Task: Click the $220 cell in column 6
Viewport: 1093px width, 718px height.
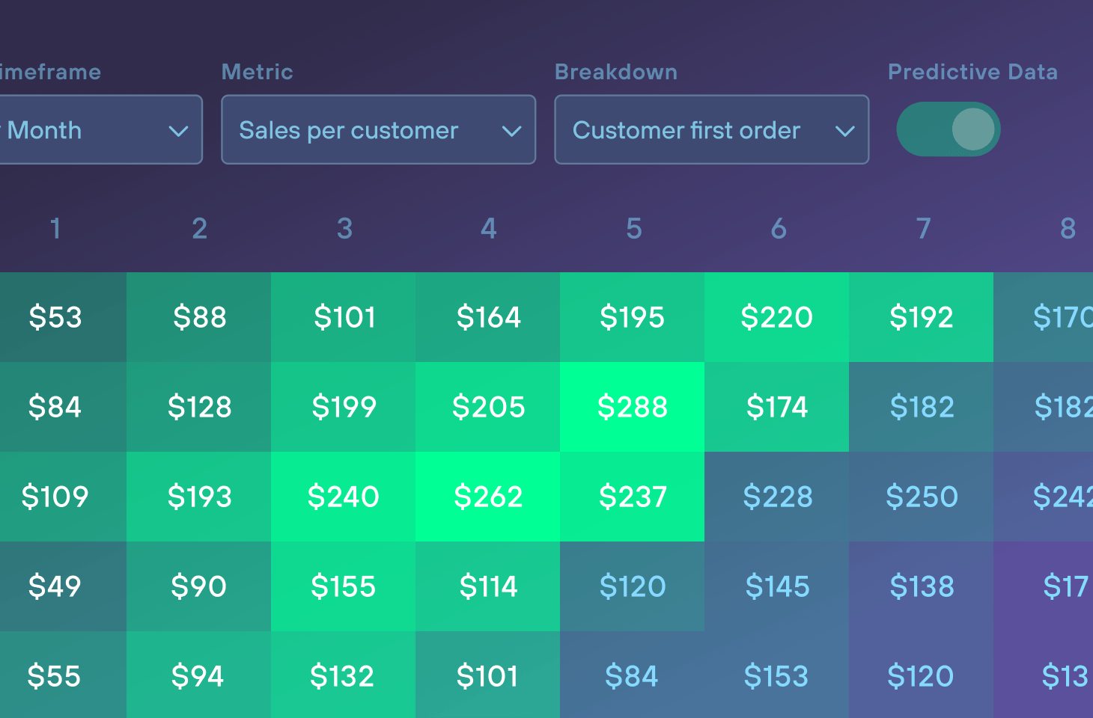Action: tap(777, 317)
